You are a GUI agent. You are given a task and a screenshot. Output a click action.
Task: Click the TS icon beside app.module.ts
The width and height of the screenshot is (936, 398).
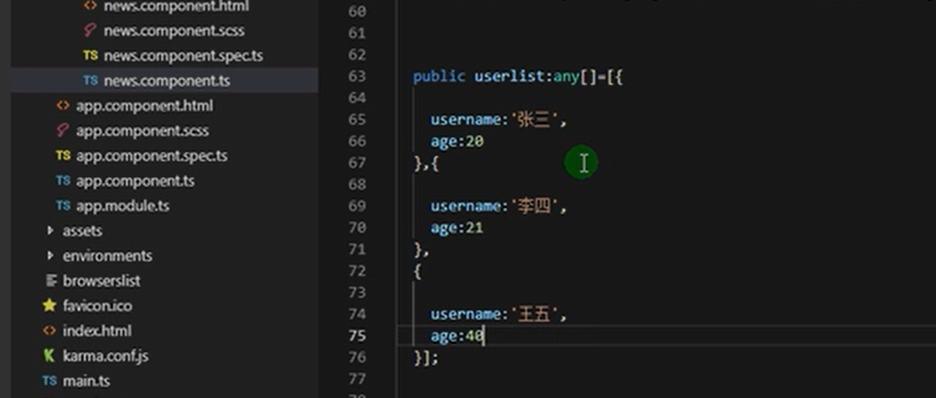[x=62, y=205]
